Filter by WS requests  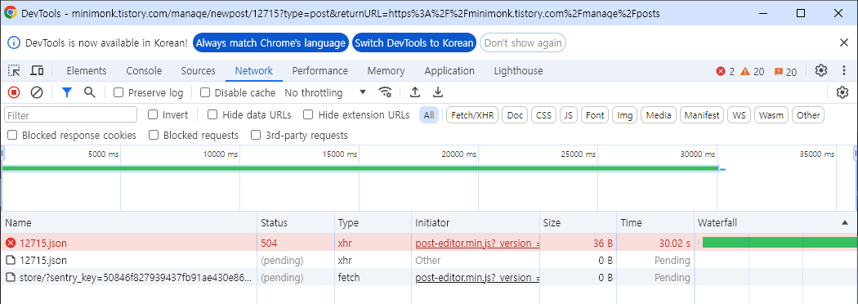pos(739,115)
